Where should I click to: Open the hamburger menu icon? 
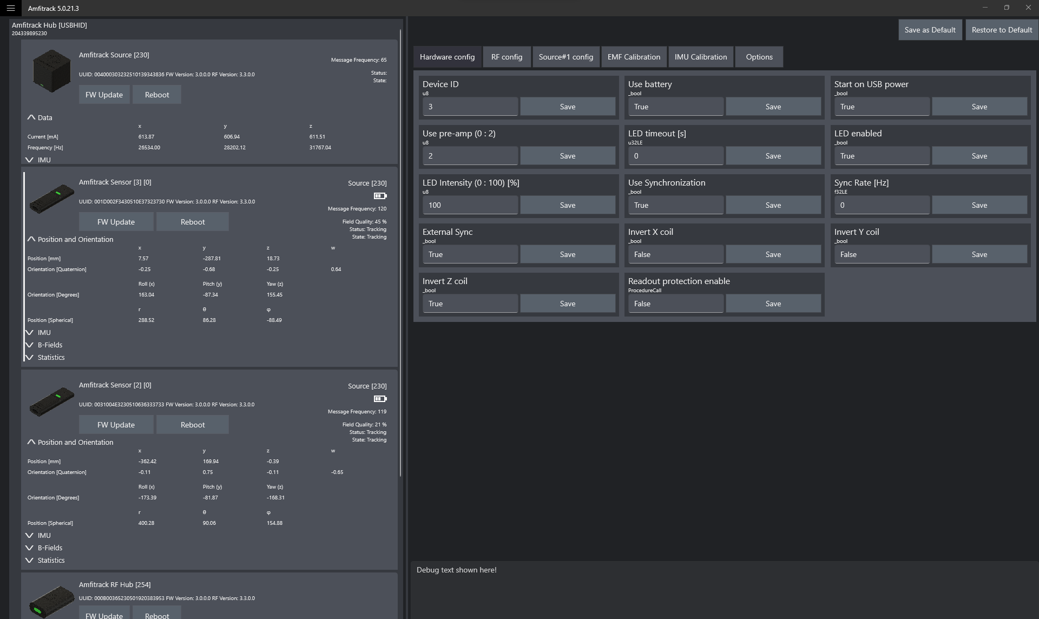tap(10, 8)
